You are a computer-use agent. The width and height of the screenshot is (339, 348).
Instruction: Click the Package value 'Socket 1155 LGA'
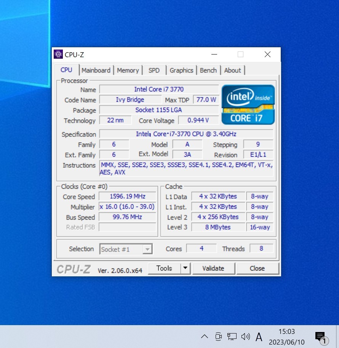coord(159,110)
